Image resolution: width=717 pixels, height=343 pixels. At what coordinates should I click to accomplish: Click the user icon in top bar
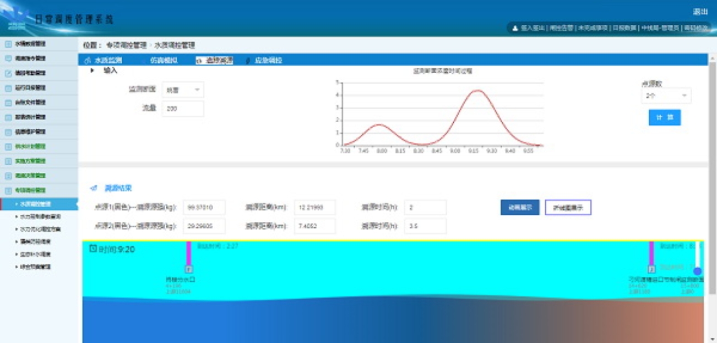(515, 28)
